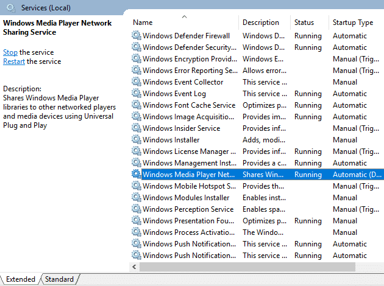Switch to the Extended tab

[x=20, y=279]
